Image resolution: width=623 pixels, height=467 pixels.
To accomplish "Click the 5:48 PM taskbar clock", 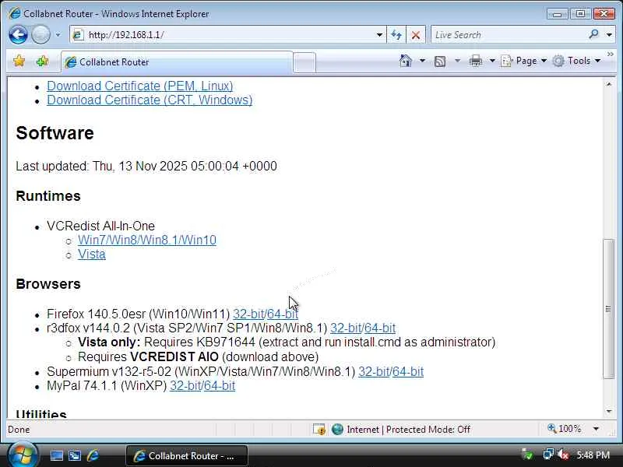I will [593, 455].
